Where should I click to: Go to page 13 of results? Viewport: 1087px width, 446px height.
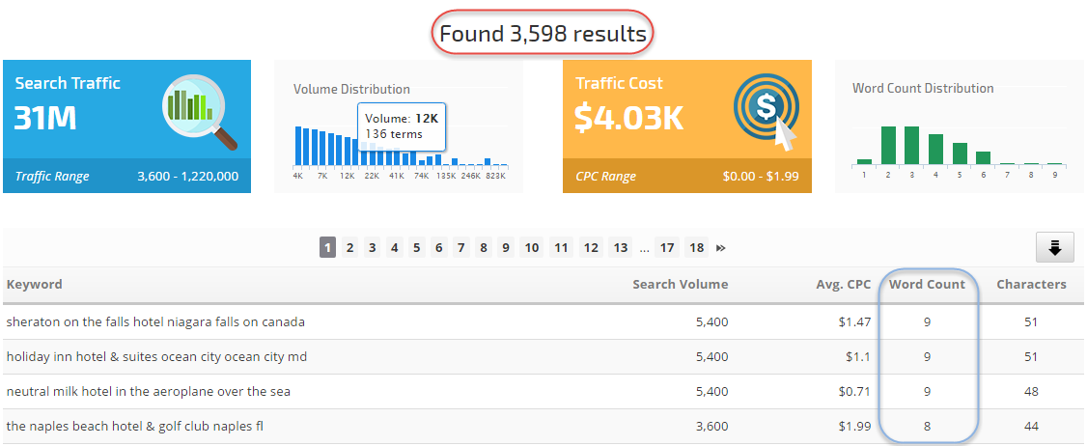click(620, 248)
